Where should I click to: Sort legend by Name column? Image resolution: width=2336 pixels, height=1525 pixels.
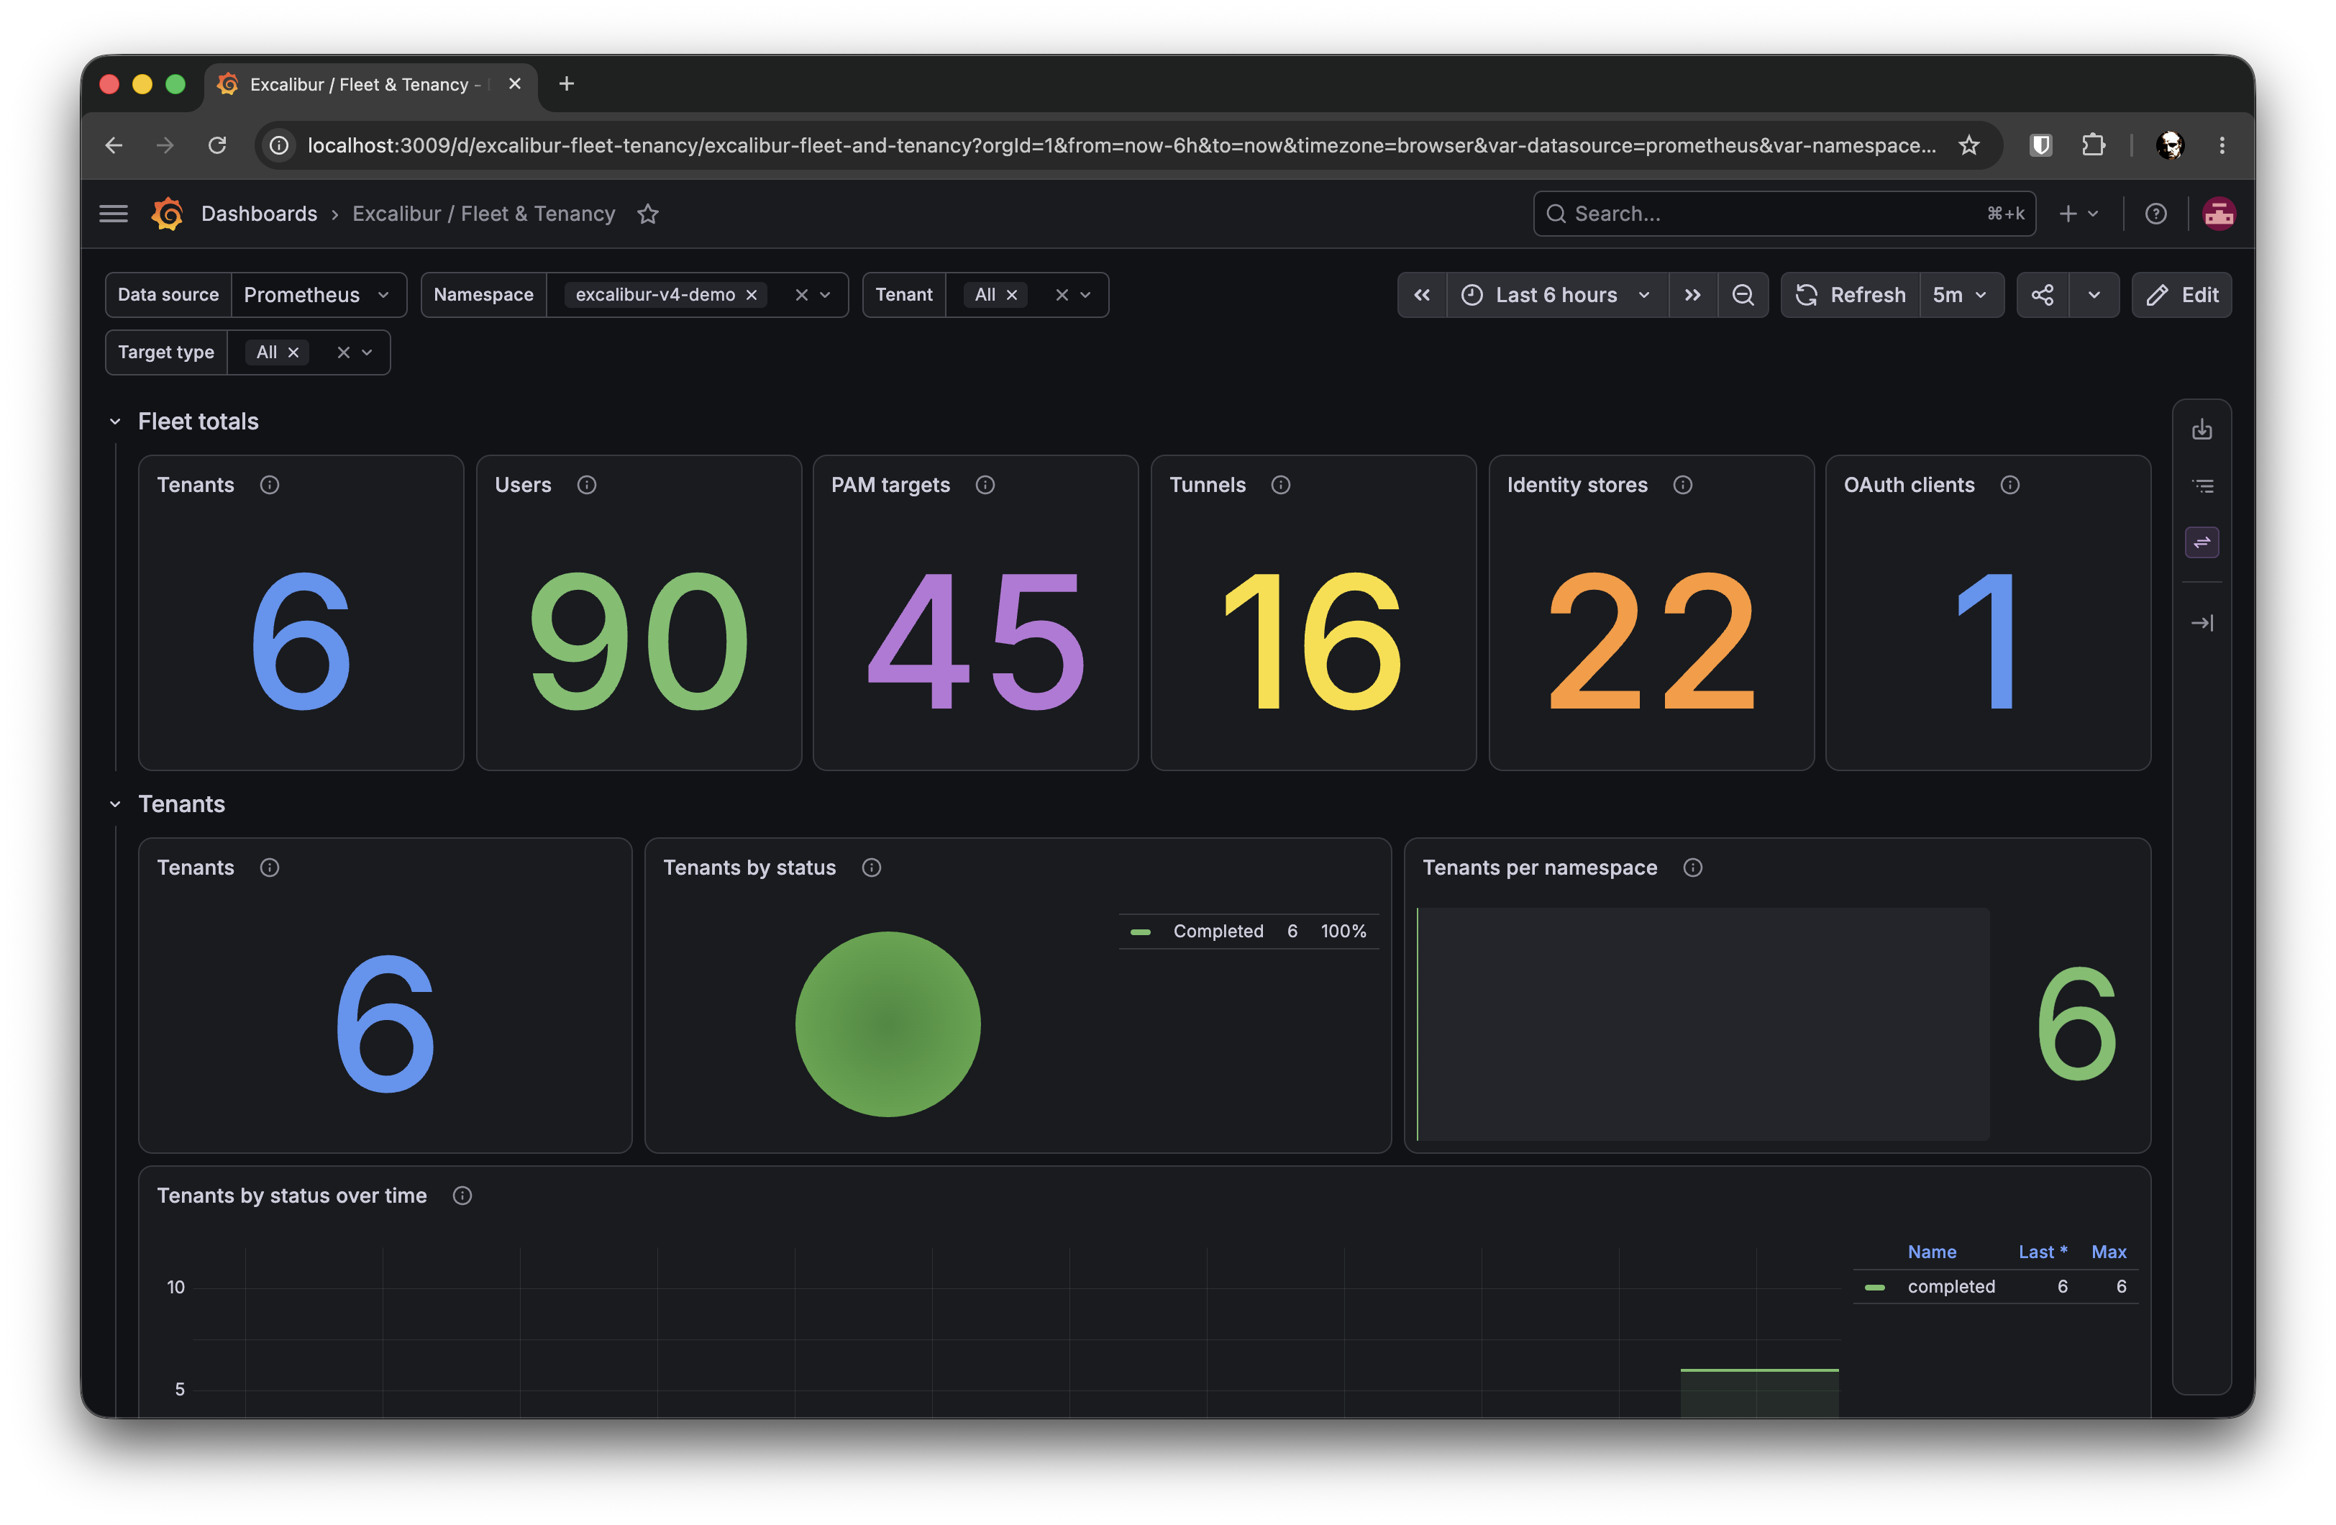click(x=1932, y=1252)
